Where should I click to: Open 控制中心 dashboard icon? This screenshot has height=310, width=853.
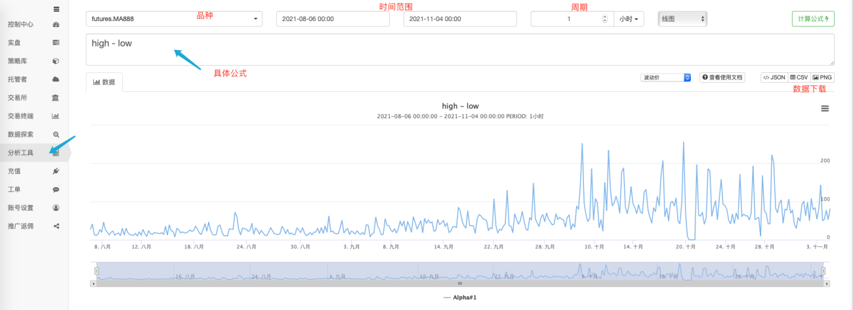[56, 24]
